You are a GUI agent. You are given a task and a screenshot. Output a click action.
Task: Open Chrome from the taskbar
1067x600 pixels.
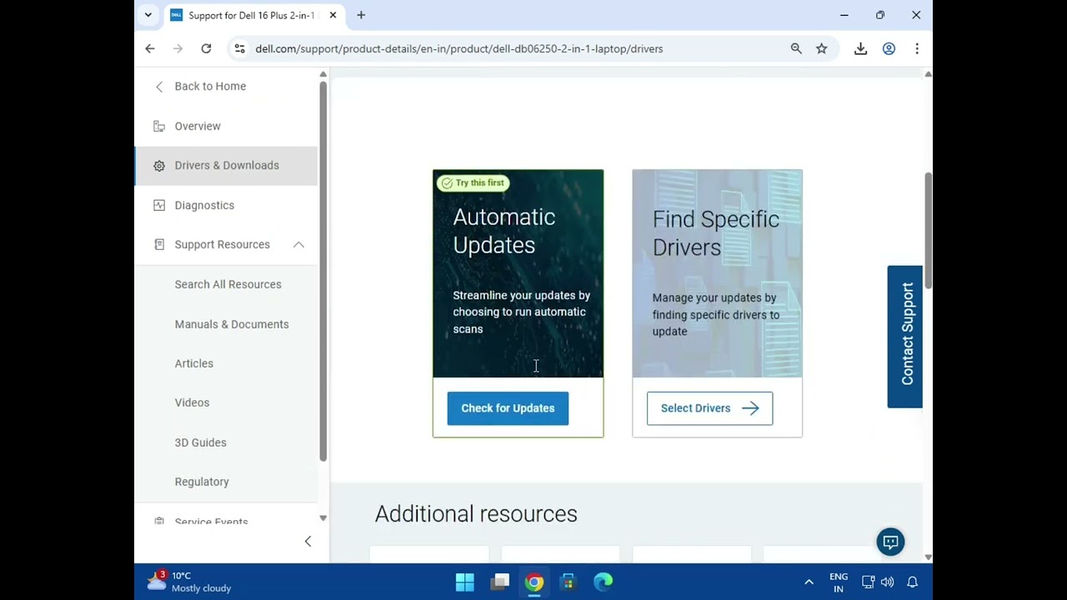(x=534, y=582)
